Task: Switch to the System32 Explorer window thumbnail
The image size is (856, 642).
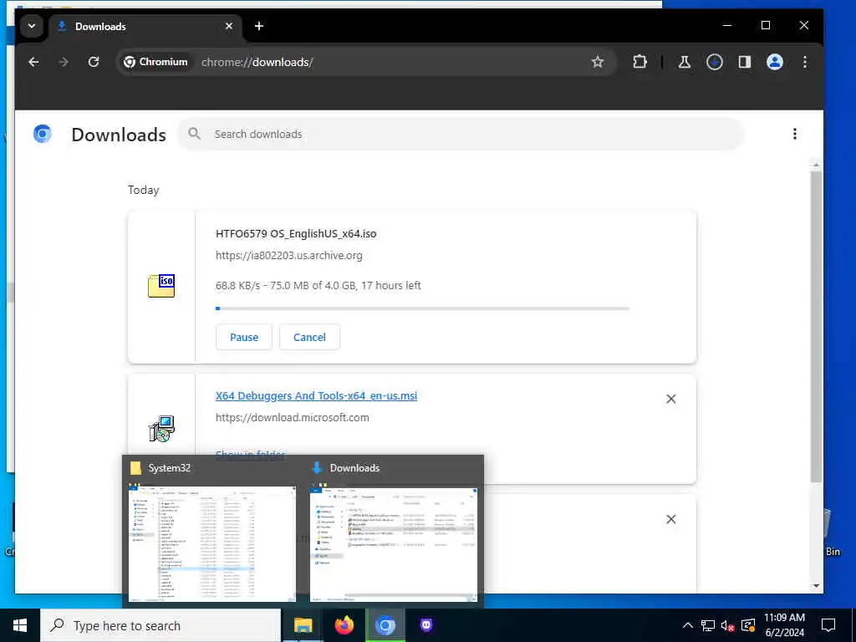Action: 211,543
